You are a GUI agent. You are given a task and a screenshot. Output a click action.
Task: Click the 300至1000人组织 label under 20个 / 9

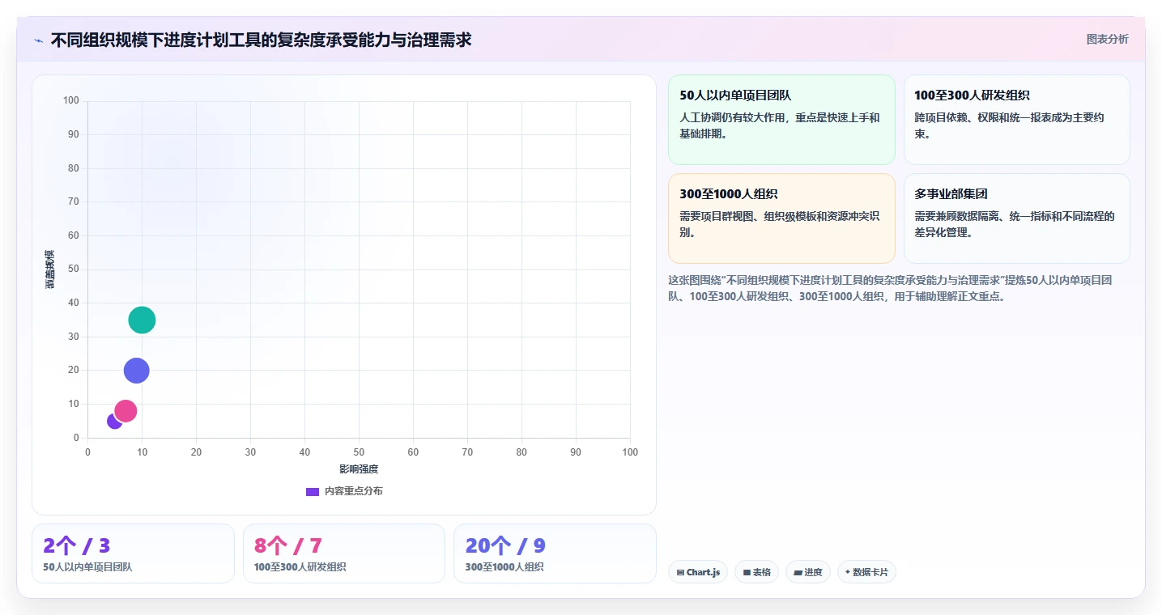[504, 567]
